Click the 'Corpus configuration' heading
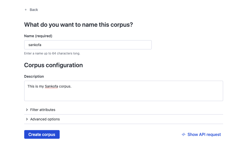Image resolution: width=244 pixels, height=153 pixels. pos(53,65)
